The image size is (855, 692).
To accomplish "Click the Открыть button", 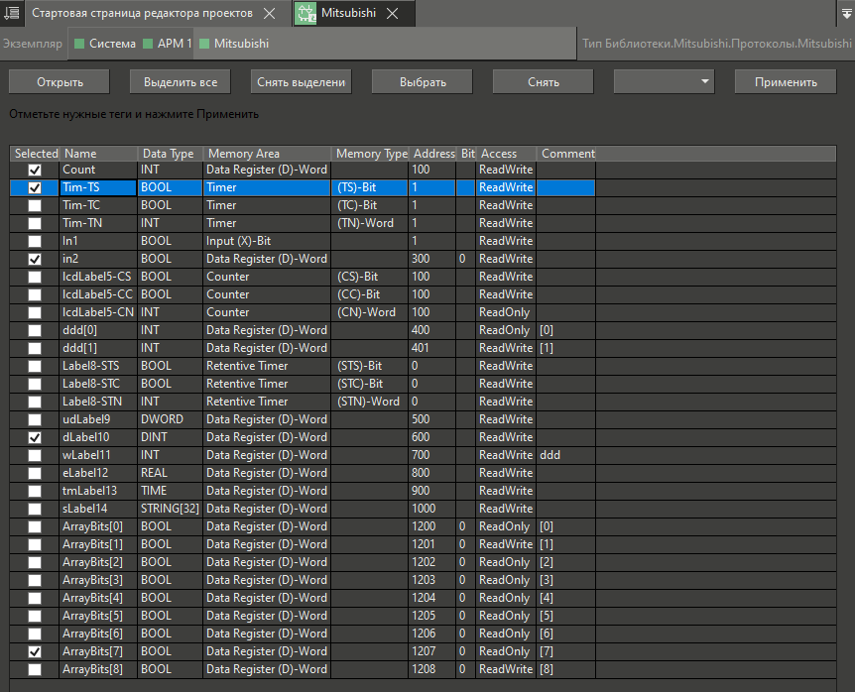I will pos(60,82).
